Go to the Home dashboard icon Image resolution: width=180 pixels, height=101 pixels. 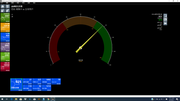3,6
